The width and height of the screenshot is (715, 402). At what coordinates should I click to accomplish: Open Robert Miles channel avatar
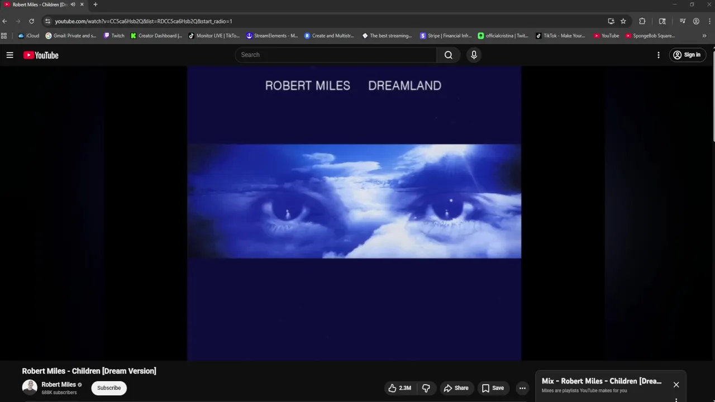(x=30, y=387)
